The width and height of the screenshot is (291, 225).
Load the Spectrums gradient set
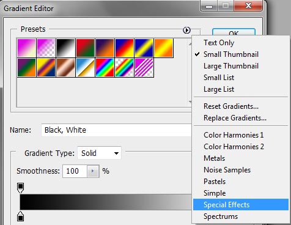pyautogui.click(x=241, y=216)
